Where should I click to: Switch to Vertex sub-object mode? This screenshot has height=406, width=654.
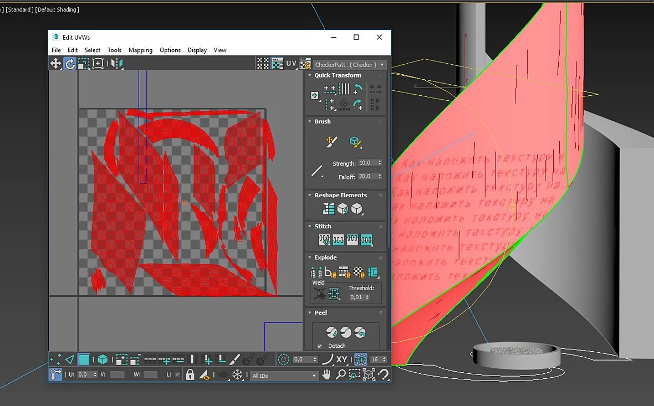pyautogui.click(x=55, y=359)
